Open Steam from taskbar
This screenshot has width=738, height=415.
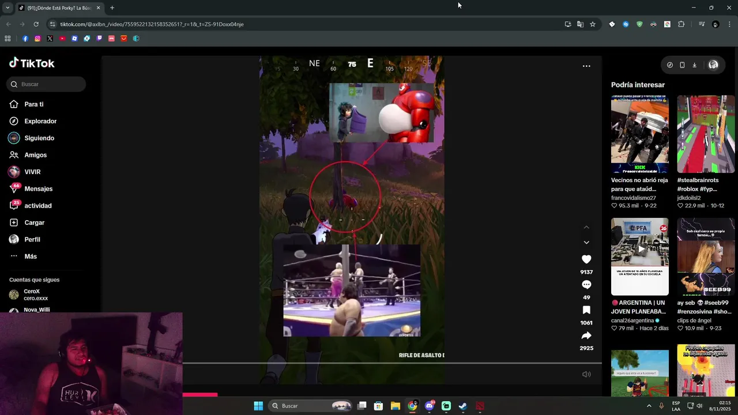pyautogui.click(x=462, y=406)
